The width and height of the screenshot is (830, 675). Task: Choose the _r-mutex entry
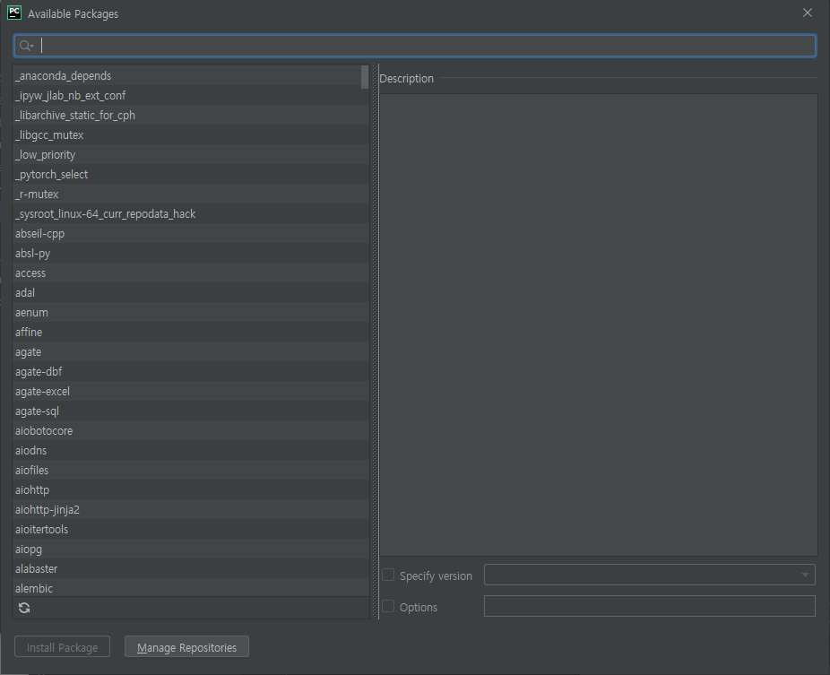coord(191,195)
